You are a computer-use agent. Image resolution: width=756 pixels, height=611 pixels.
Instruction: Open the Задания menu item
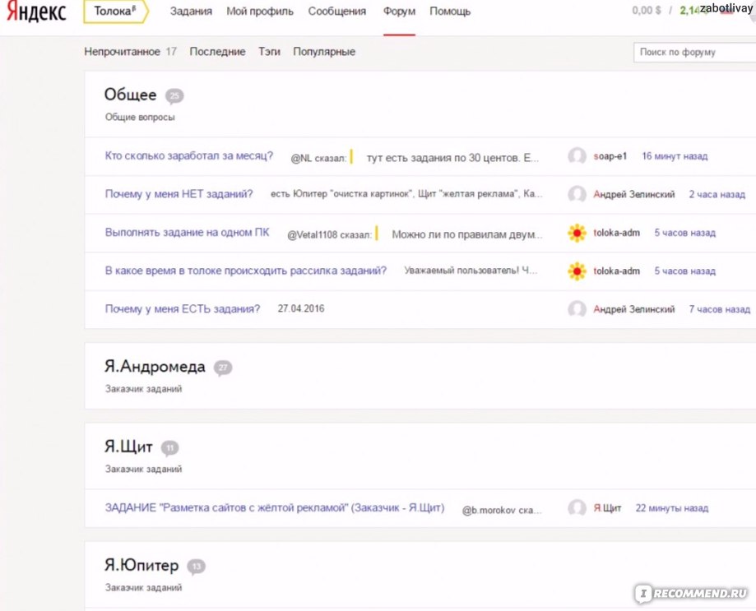tap(191, 12)
